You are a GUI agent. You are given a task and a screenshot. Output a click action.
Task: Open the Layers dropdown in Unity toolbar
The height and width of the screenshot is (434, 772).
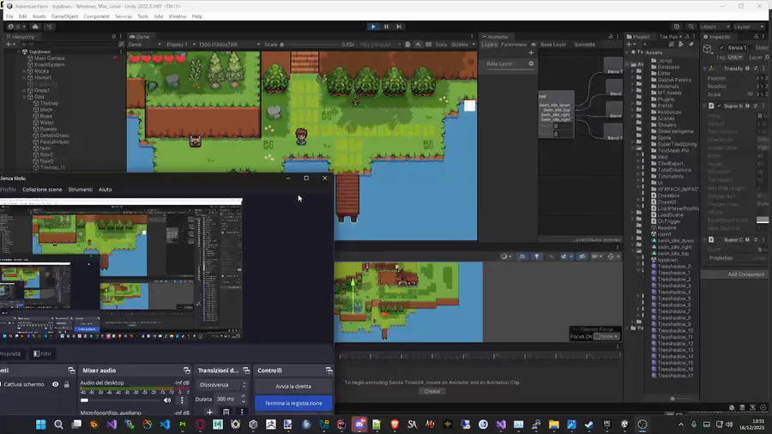(715, 27)
